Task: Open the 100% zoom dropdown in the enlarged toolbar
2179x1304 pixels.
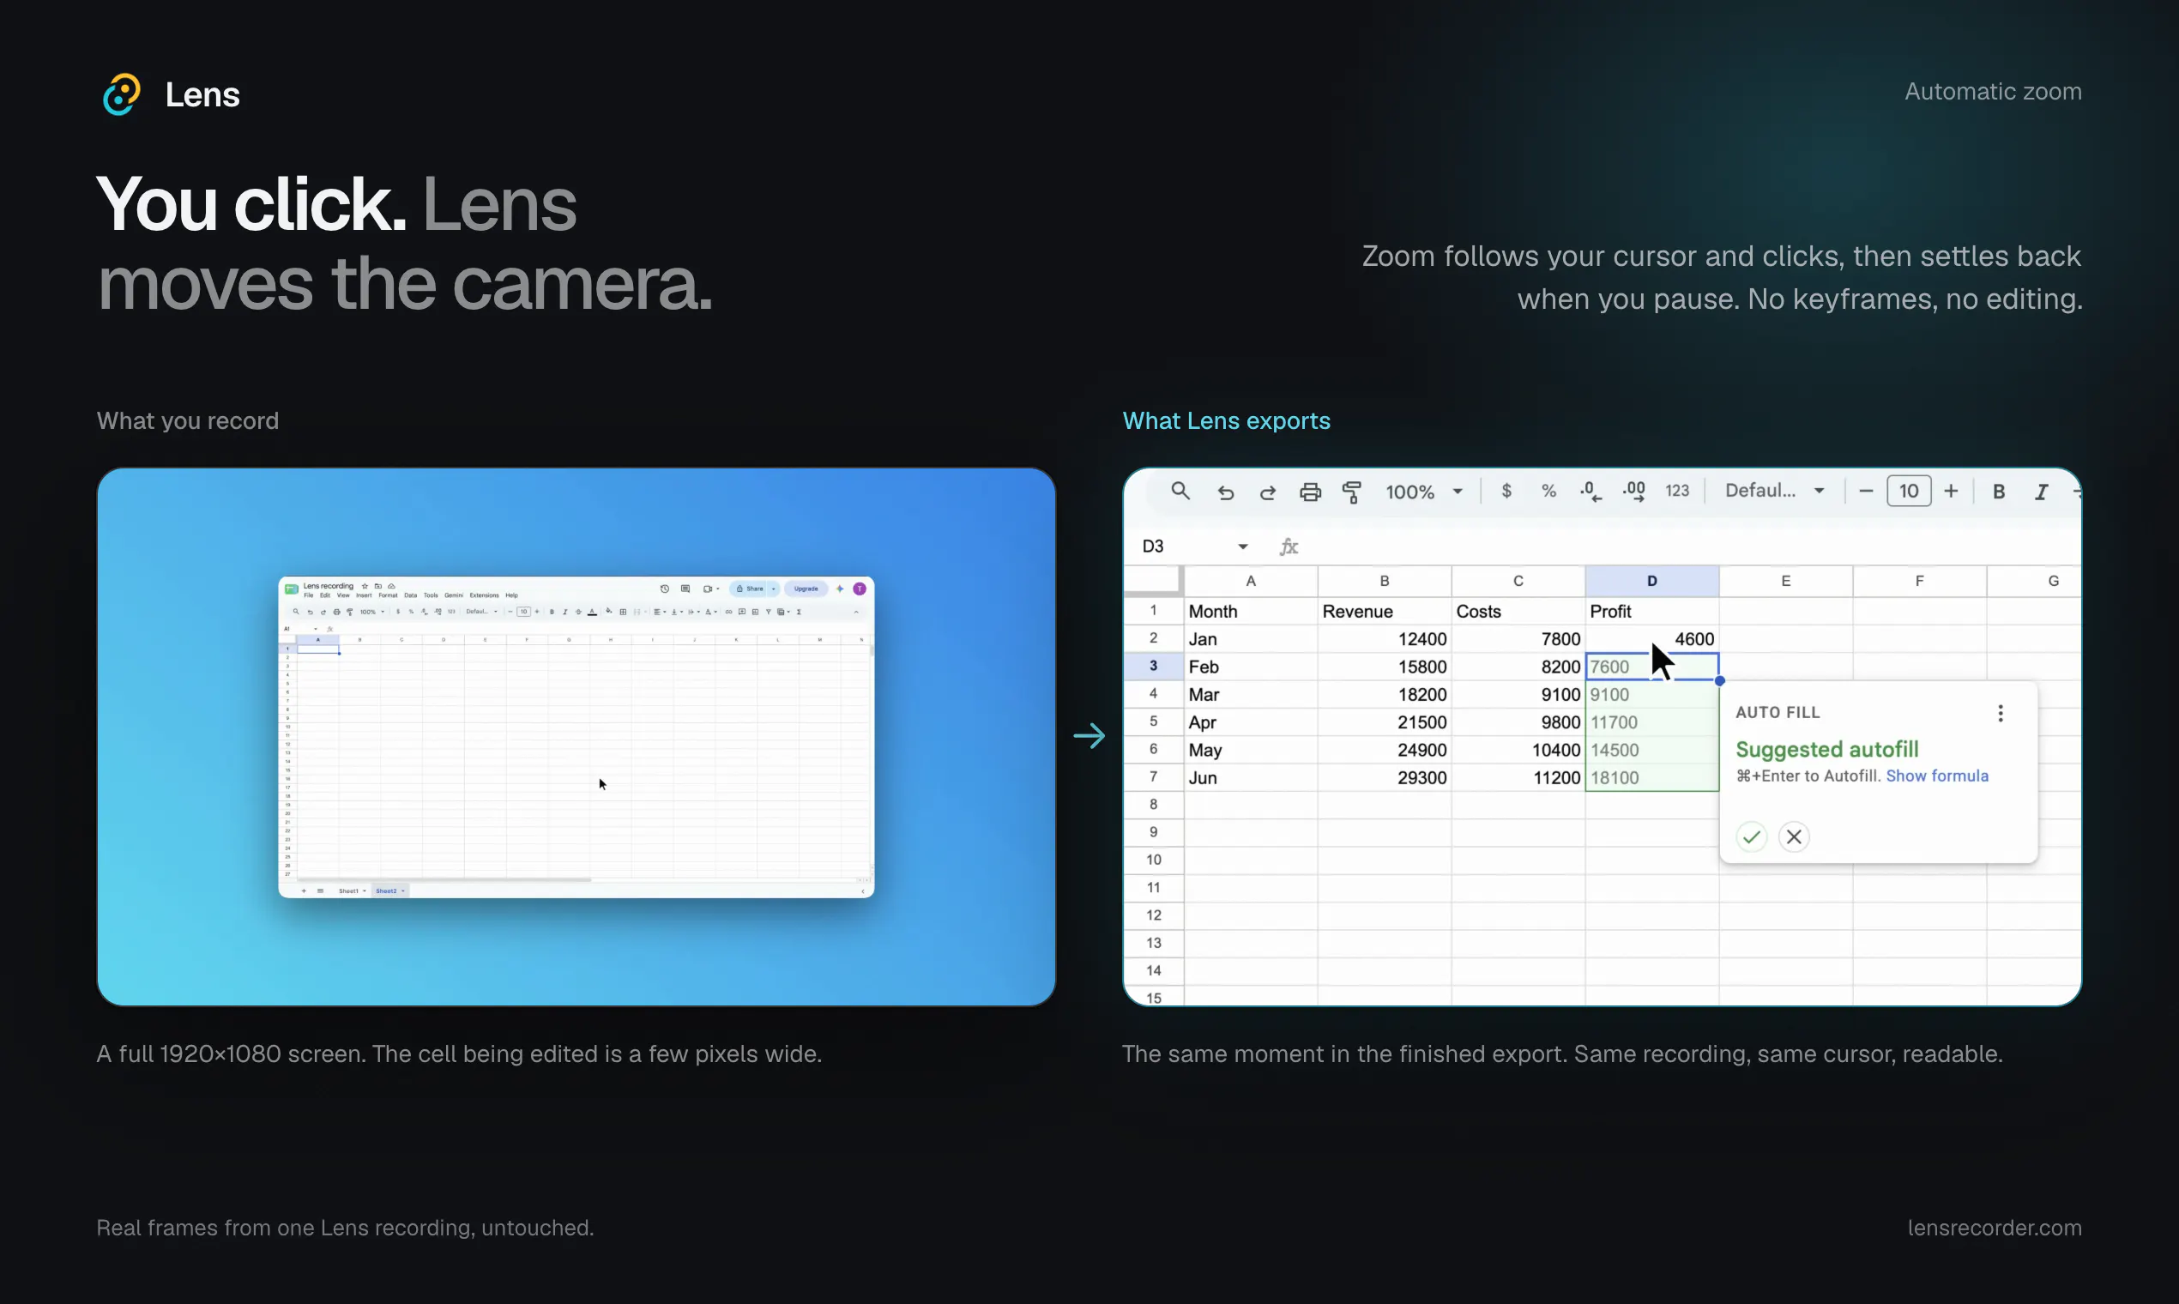Action: 1424,492
